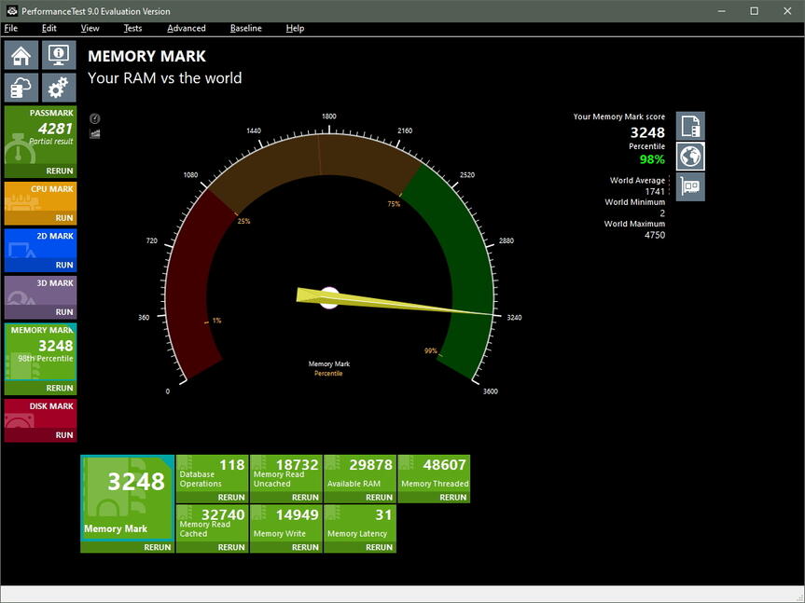Select the Available RAM 29878 tile
Image resolution: width=805 pixels, height=603 pixels.
(360, 473)
